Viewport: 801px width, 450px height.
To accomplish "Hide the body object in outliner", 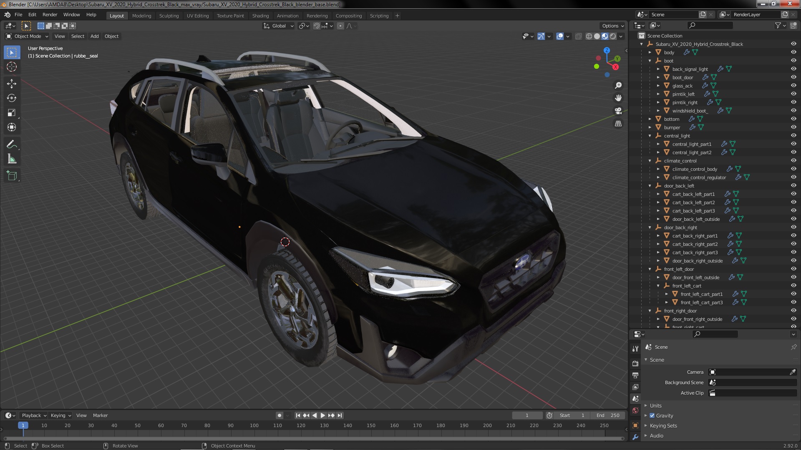I will (793, 52).
